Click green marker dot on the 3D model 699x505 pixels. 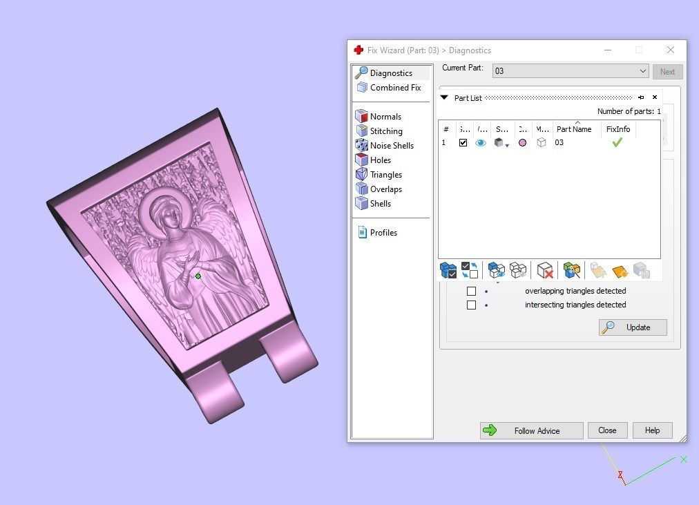click(198, 276)
